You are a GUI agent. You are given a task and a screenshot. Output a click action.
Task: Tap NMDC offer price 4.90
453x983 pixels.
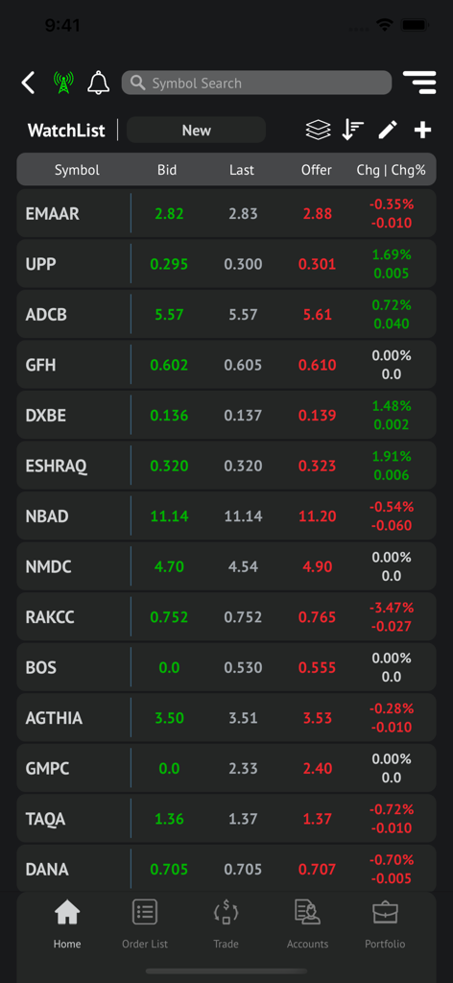tap(318, 567)
